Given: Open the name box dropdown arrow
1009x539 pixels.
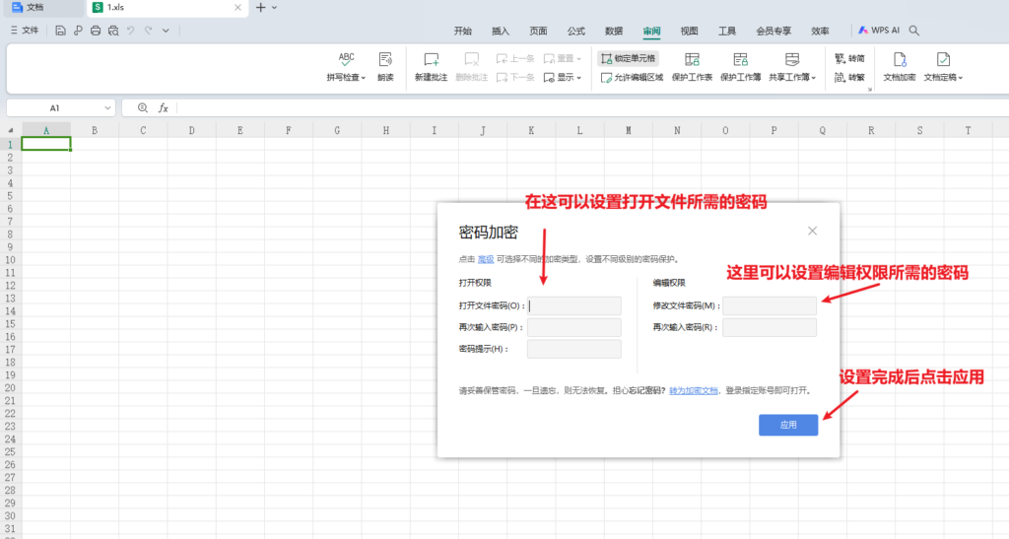Looking at the screenshot, I should point(106,107).
